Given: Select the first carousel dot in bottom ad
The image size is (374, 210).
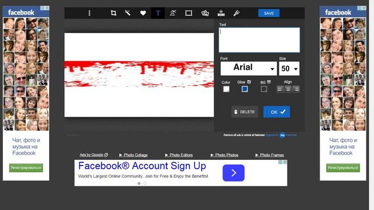Looking at the screenshot, I should click(139, 183).
